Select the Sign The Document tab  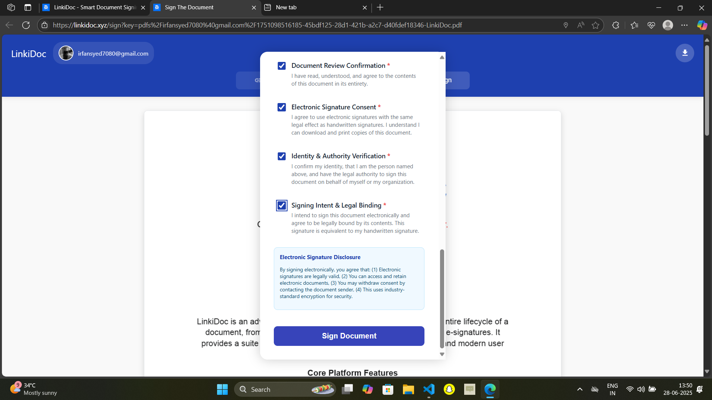205,7
